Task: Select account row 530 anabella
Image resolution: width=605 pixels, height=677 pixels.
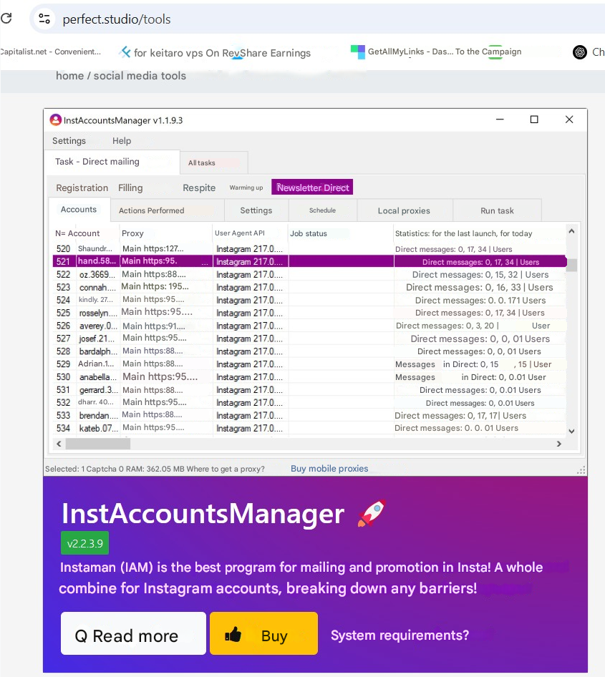Action: pos(309,377)
